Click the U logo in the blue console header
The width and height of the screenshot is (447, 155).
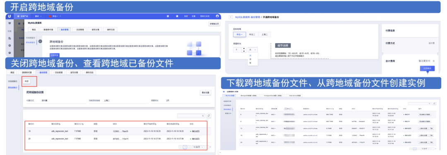click(x=10, y=16)
